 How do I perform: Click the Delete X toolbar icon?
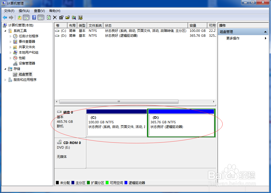click(x=55, y=17)
